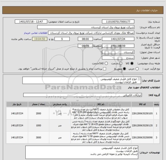This screenshot has height=160, width=166.
Task: Click the delivery city field سنندج
Action: tap(118, 58)
